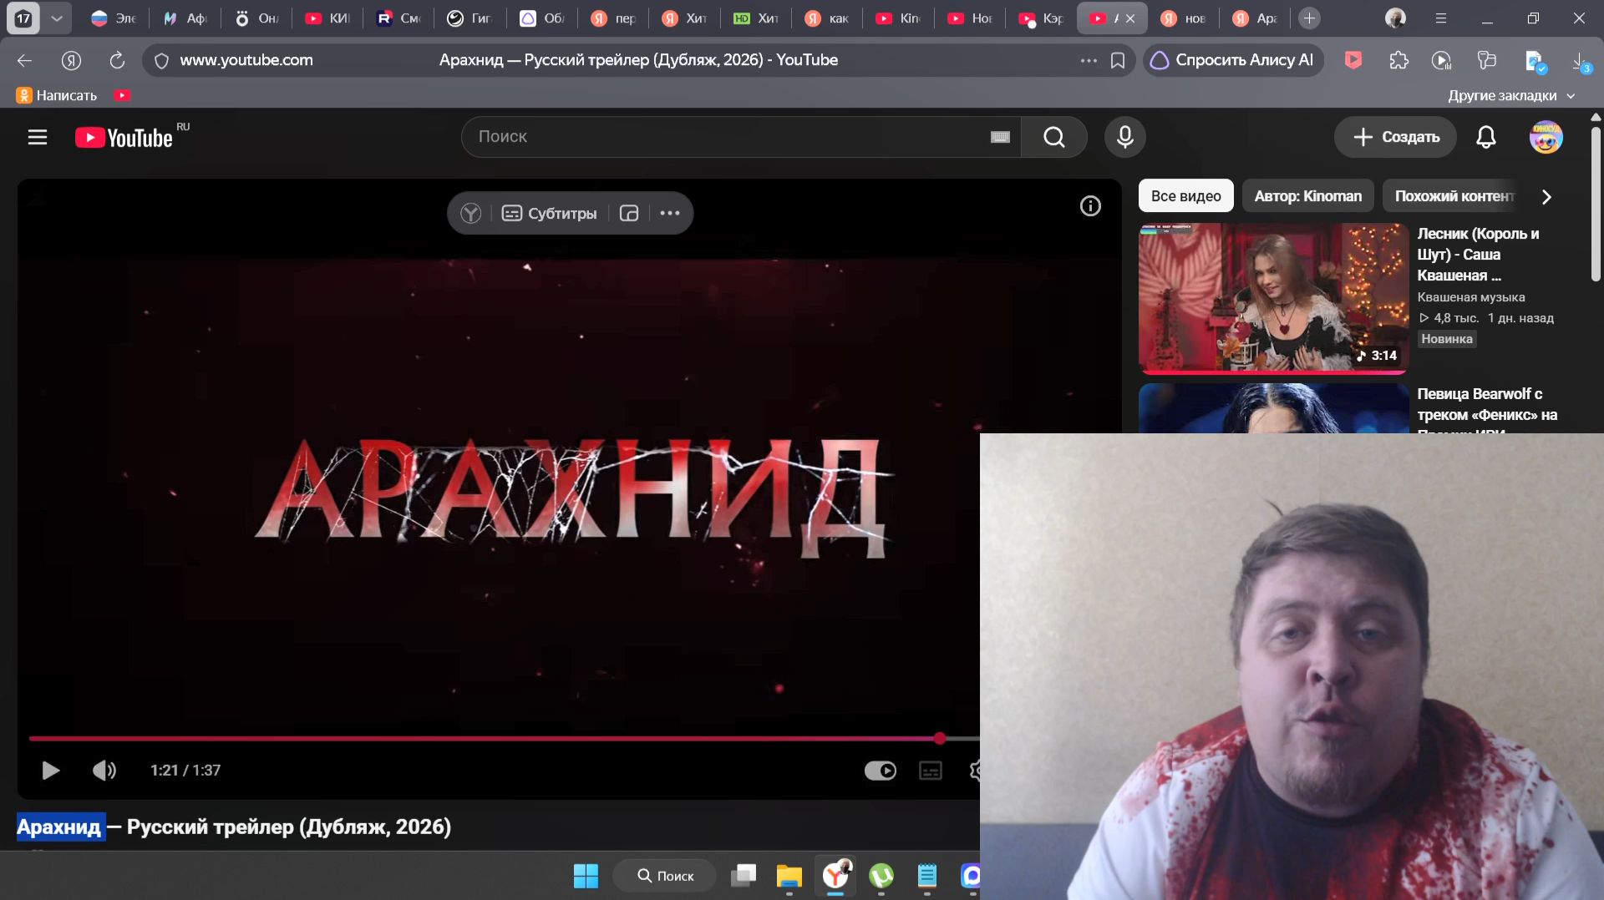This screenshot has width=1604, height=900.
Task: Open File Explorer from the taskbar
Action: pyautogui.click(x=789, y=876)
